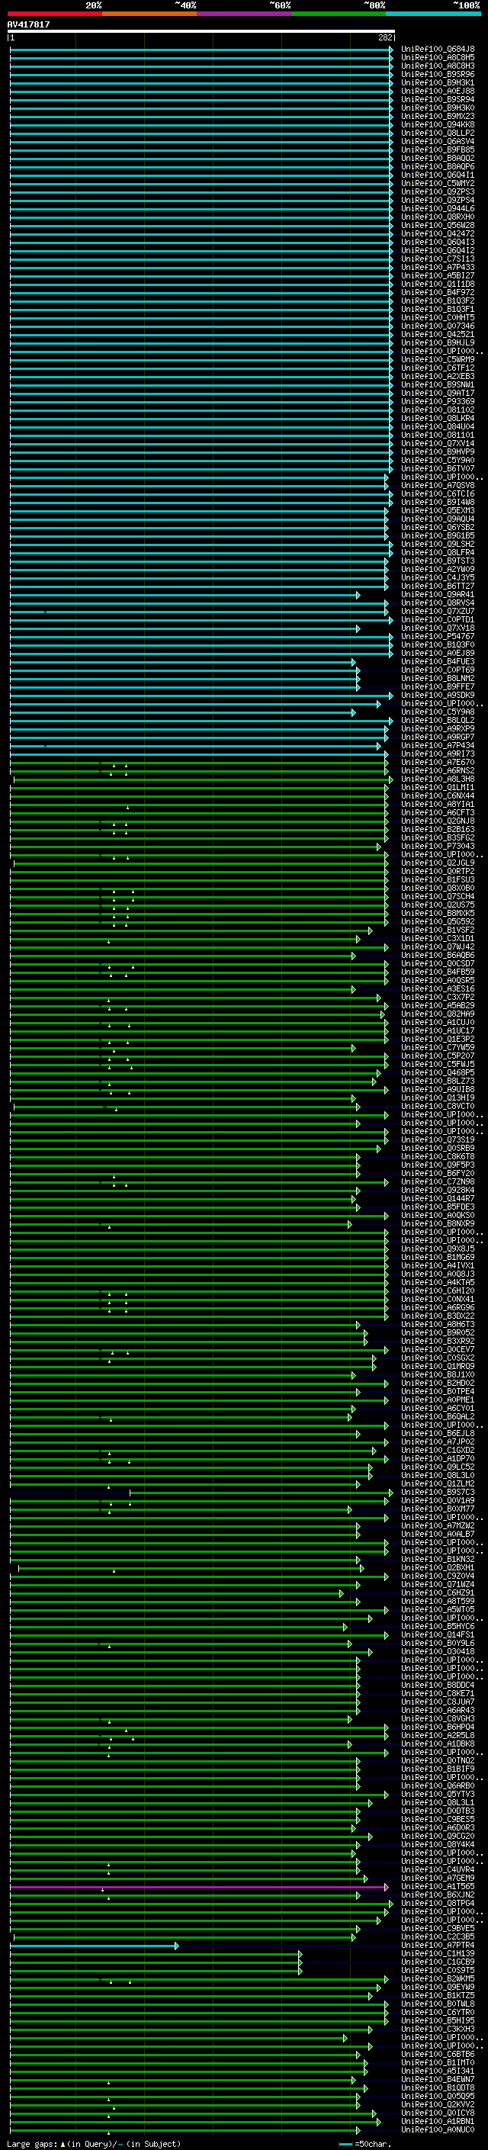Select the UniRef100_Q1I1D8 label
Viewport: 488px width, 2150px height.
(x=438, y=284)
